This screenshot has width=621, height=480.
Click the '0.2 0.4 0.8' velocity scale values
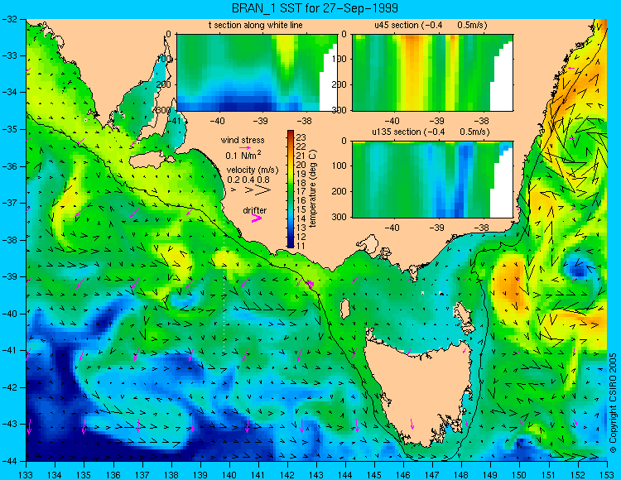[x=248, y=180]
